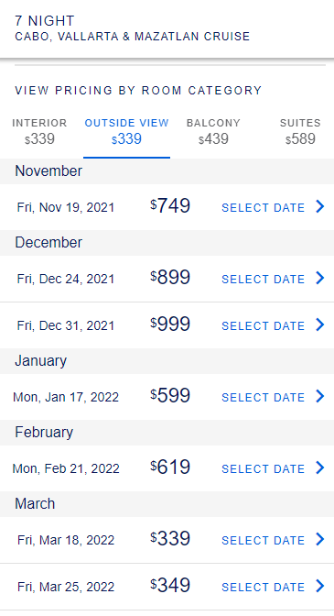View Suites pricing tab

tap(300, 132)
